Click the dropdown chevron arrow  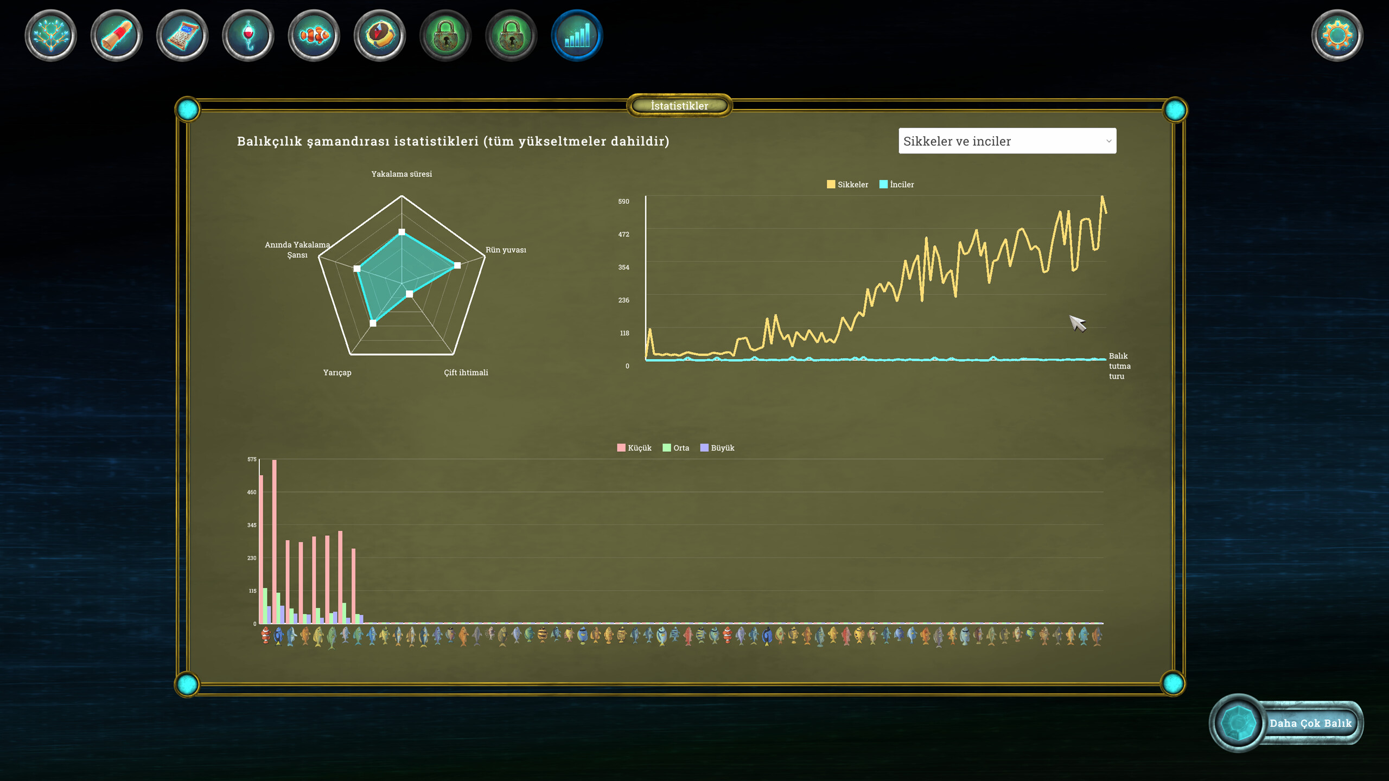coord(1108,141)
